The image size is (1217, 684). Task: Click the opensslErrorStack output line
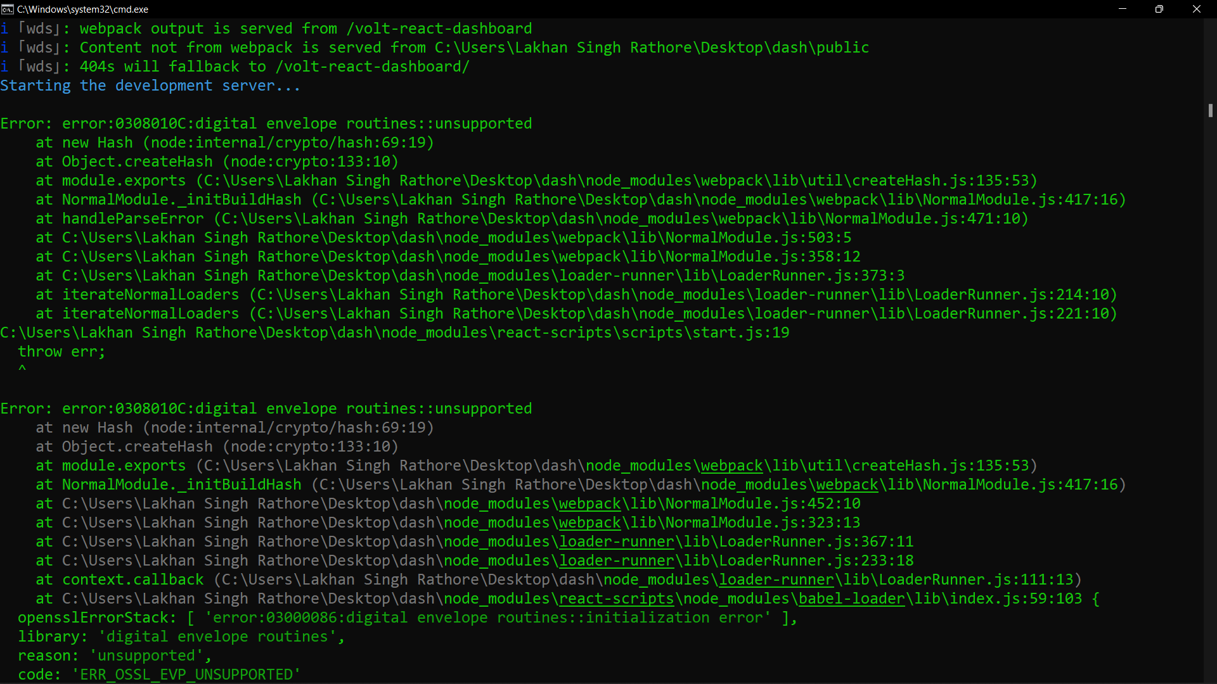406,618
